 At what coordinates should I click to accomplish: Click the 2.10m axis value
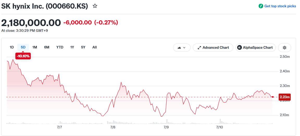[x=285, y=115]
